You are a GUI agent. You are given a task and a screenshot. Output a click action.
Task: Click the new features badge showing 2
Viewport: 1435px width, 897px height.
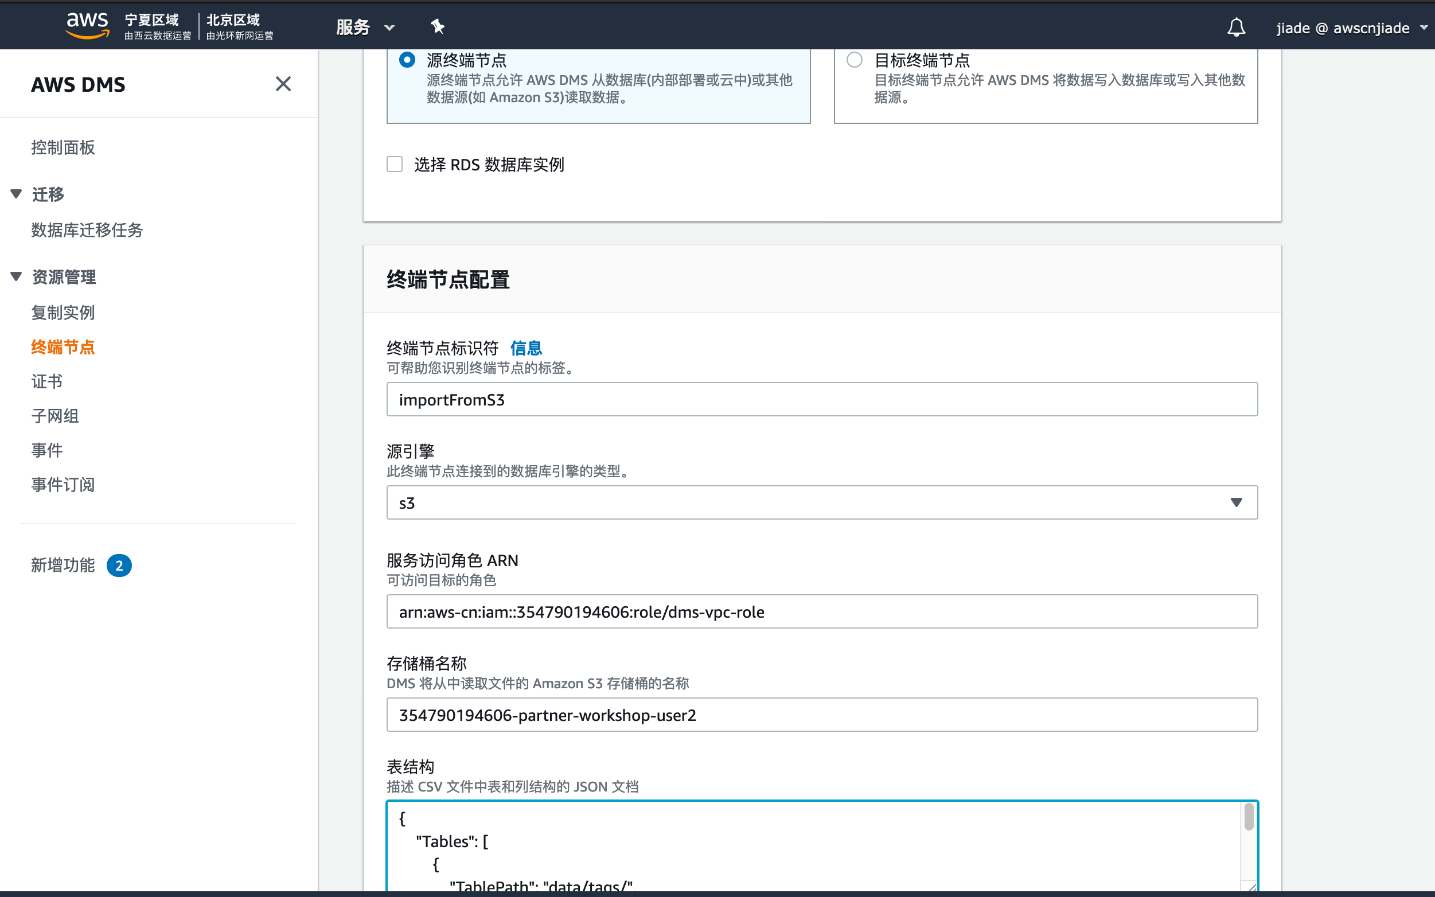[x=119, y=565]
